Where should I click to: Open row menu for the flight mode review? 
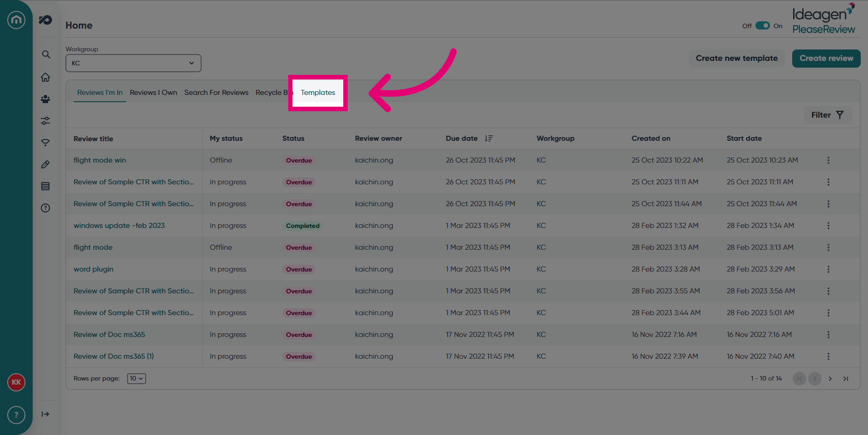pyautogui.click(x=829, y=247)
